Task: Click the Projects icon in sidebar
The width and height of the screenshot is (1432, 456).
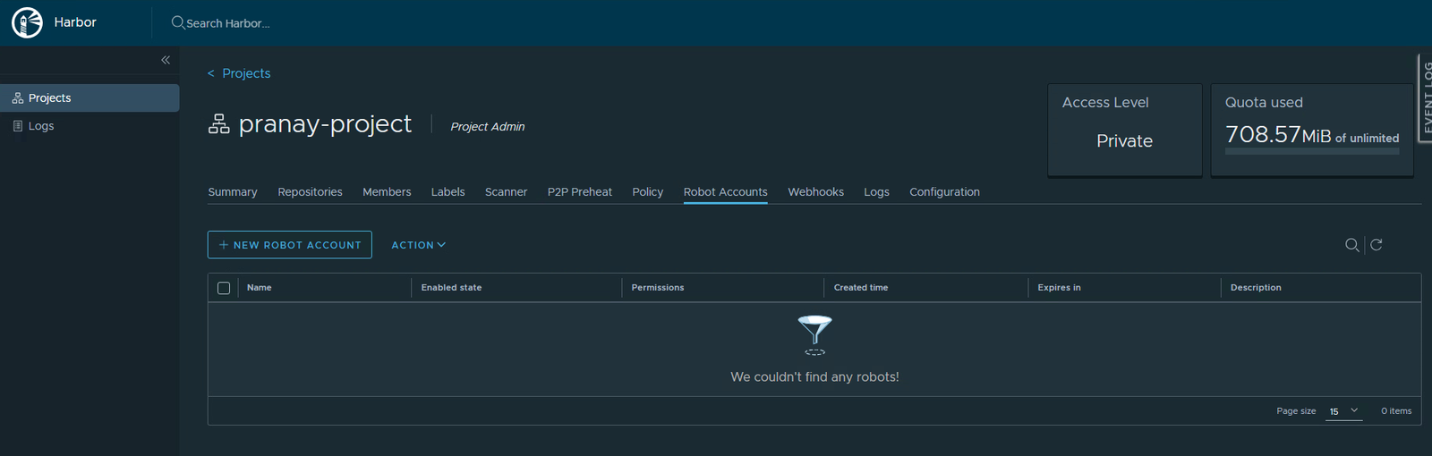Action: click(x=18, y=98)
